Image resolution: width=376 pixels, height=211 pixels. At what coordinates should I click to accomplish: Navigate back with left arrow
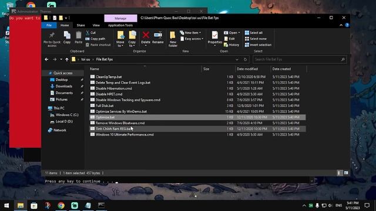click(x=46, y=59)
